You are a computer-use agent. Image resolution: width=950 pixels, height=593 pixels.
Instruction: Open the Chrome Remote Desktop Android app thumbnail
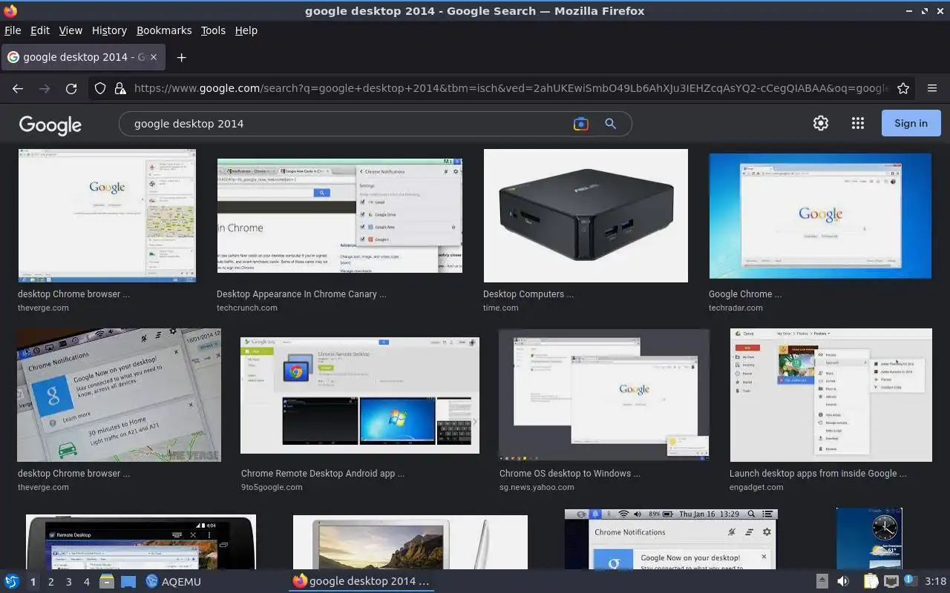(x=360, y=395)
